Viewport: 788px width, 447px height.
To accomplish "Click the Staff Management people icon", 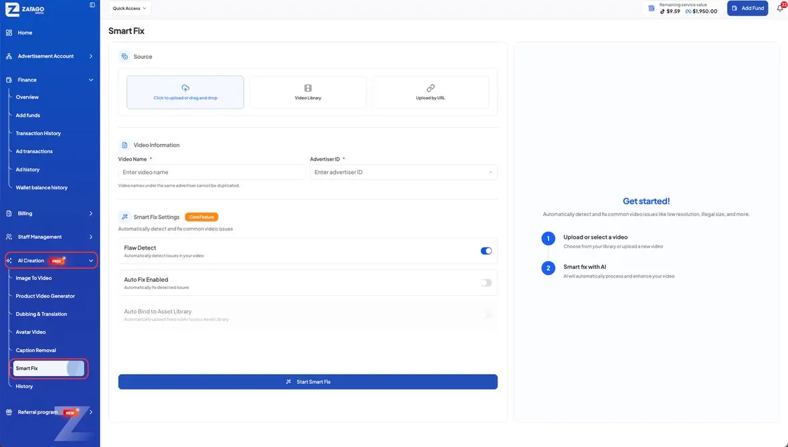I will click(x=9, y=237).
